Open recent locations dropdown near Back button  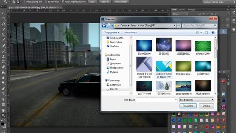[x=112, y=25]
